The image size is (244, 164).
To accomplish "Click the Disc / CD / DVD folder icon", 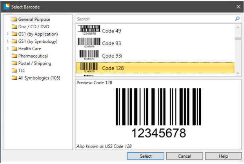I will click(14, 27).
